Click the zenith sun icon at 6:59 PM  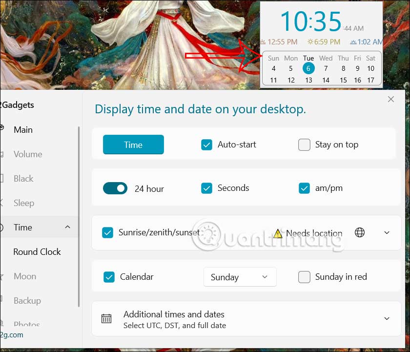click(310, 42)
